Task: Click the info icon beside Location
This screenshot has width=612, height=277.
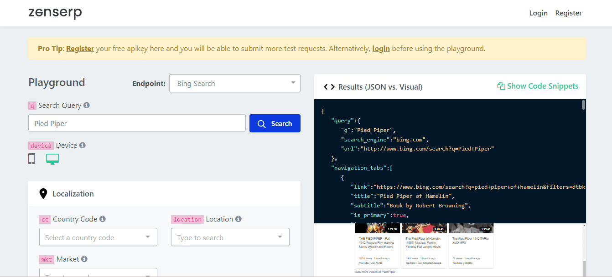Action: pos(238,219)
